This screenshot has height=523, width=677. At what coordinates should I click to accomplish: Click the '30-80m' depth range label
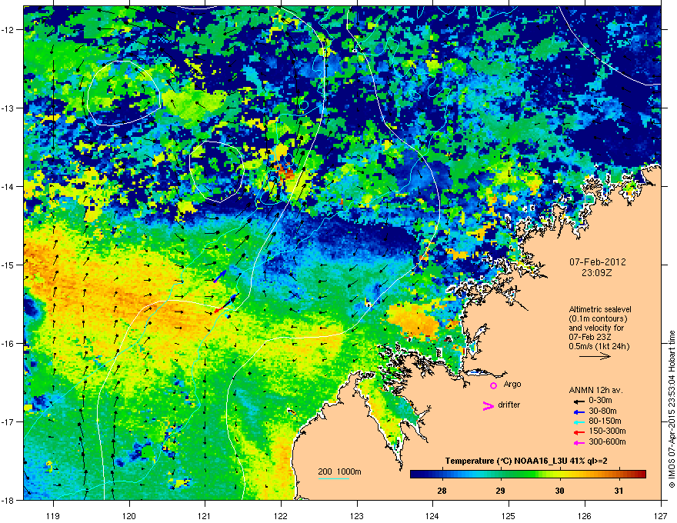tap(602, 411)
